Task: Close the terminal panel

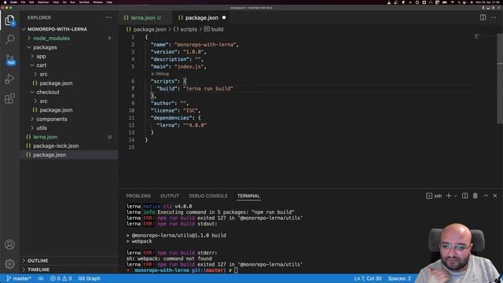Action: click(495, 196)
